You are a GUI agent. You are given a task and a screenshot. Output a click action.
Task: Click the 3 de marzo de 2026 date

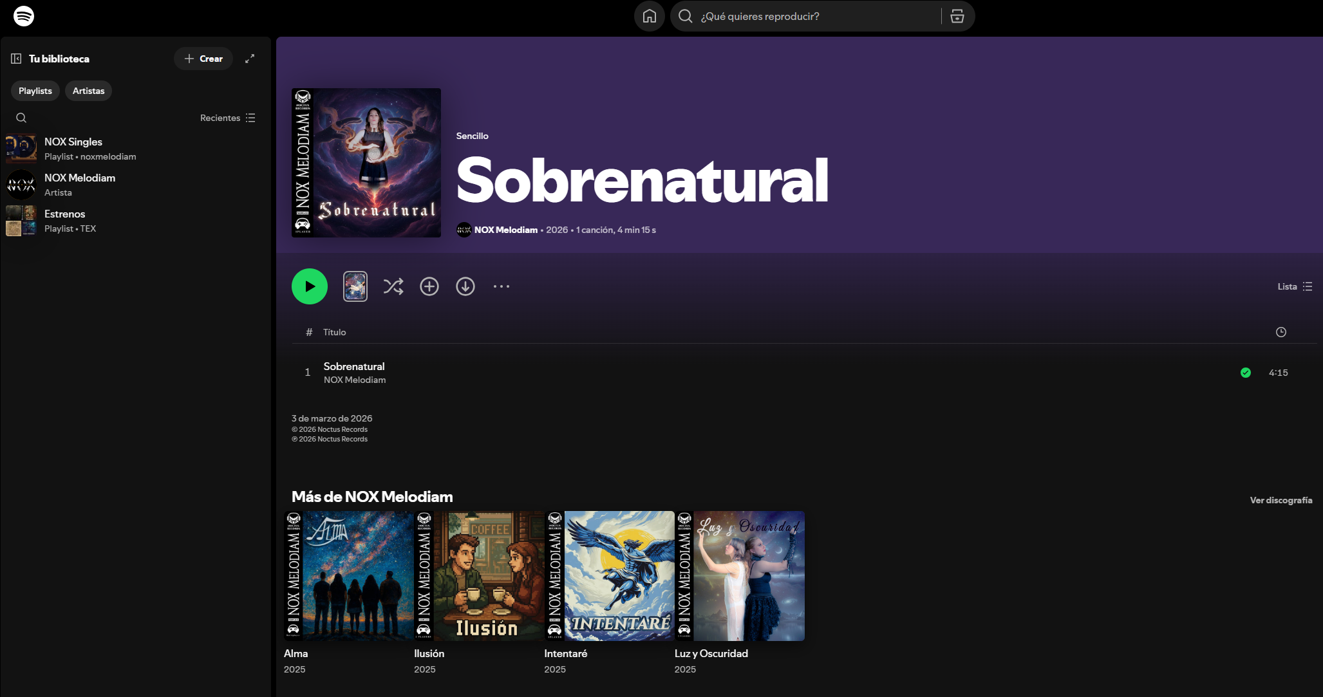point(332,418)
